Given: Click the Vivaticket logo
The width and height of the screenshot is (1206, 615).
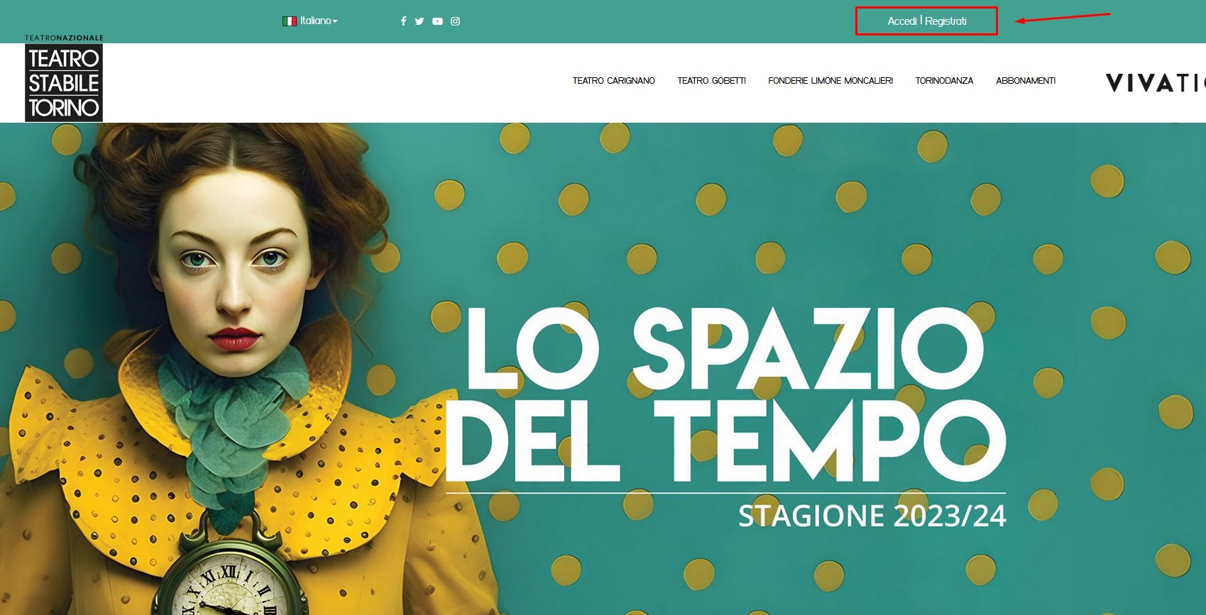Looking at the screenshot, I should point(1156,83).
